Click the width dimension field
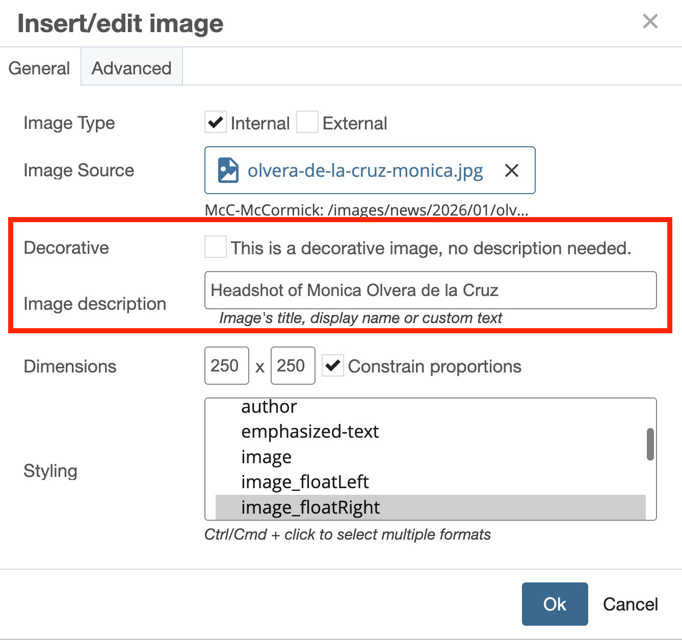The image size is (682, 640). 226,366
